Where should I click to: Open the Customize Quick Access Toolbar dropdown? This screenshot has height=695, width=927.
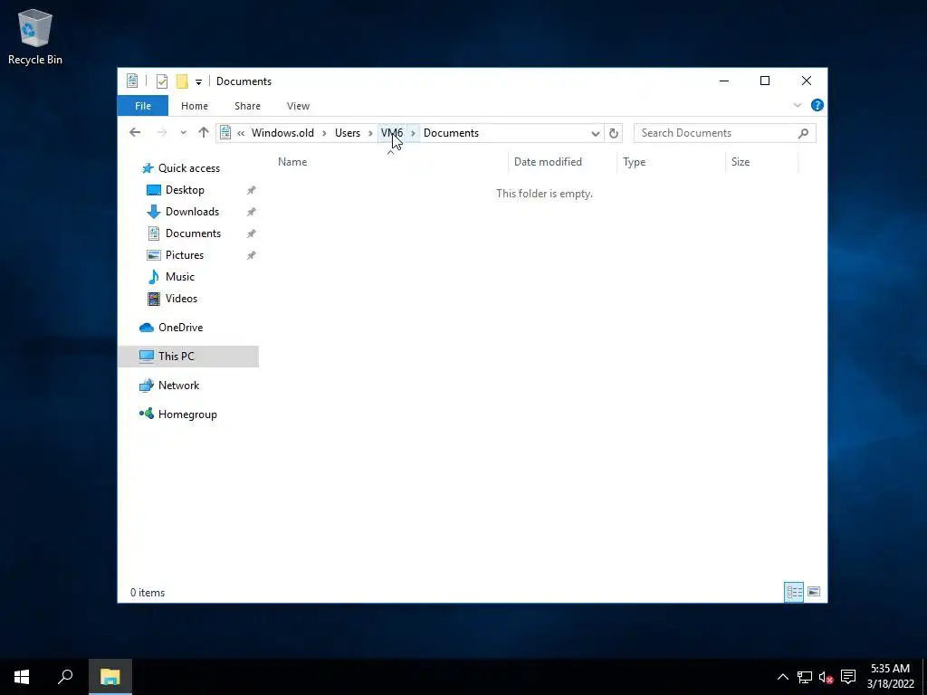point(198,82)
